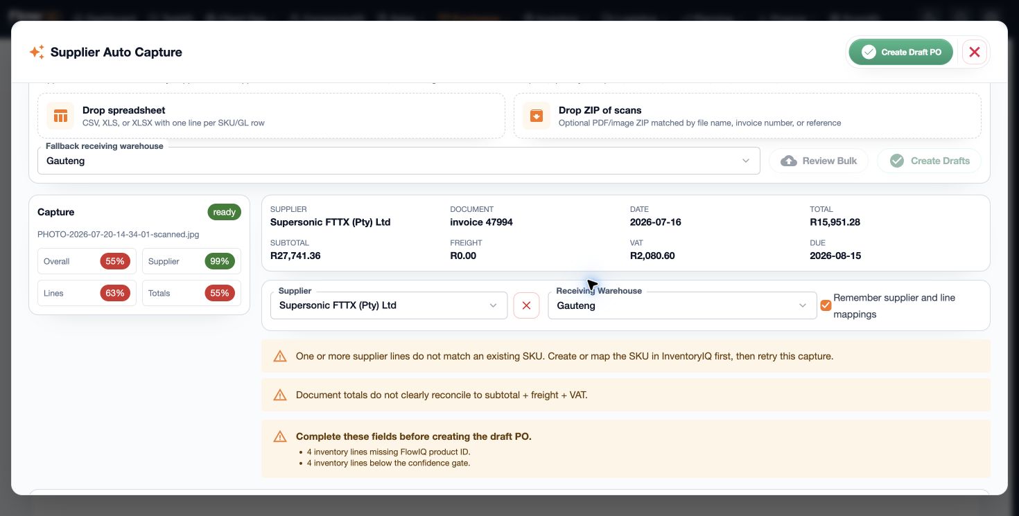This screenshot has height=516, width=1019.
Task: Click the supplier name in the summary card
Action: point(331,222)
